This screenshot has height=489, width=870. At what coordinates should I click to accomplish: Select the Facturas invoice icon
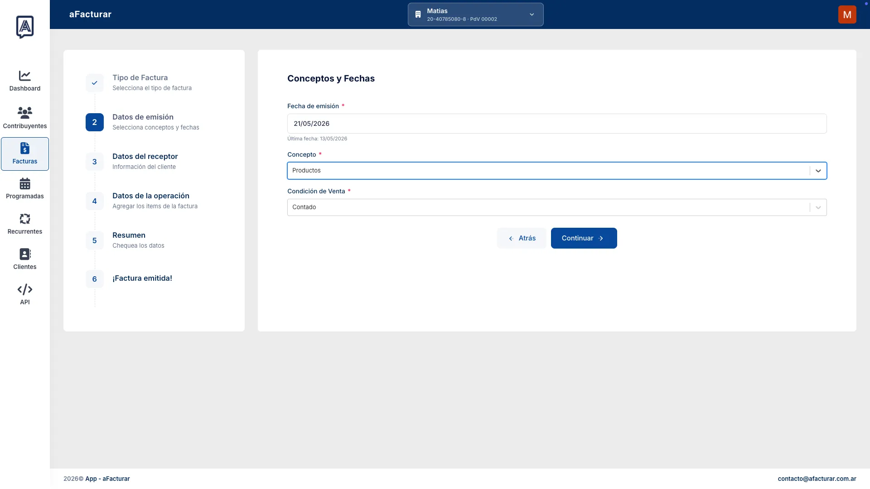pos(25,148)
